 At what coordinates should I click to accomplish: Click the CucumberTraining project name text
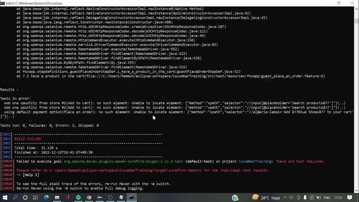pyautogui.click(x=255, y=161)
